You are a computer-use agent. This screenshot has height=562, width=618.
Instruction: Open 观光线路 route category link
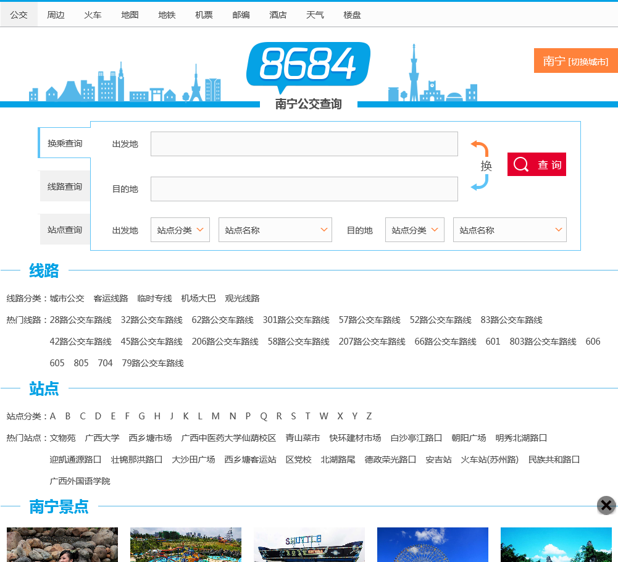tap(242, 298)
